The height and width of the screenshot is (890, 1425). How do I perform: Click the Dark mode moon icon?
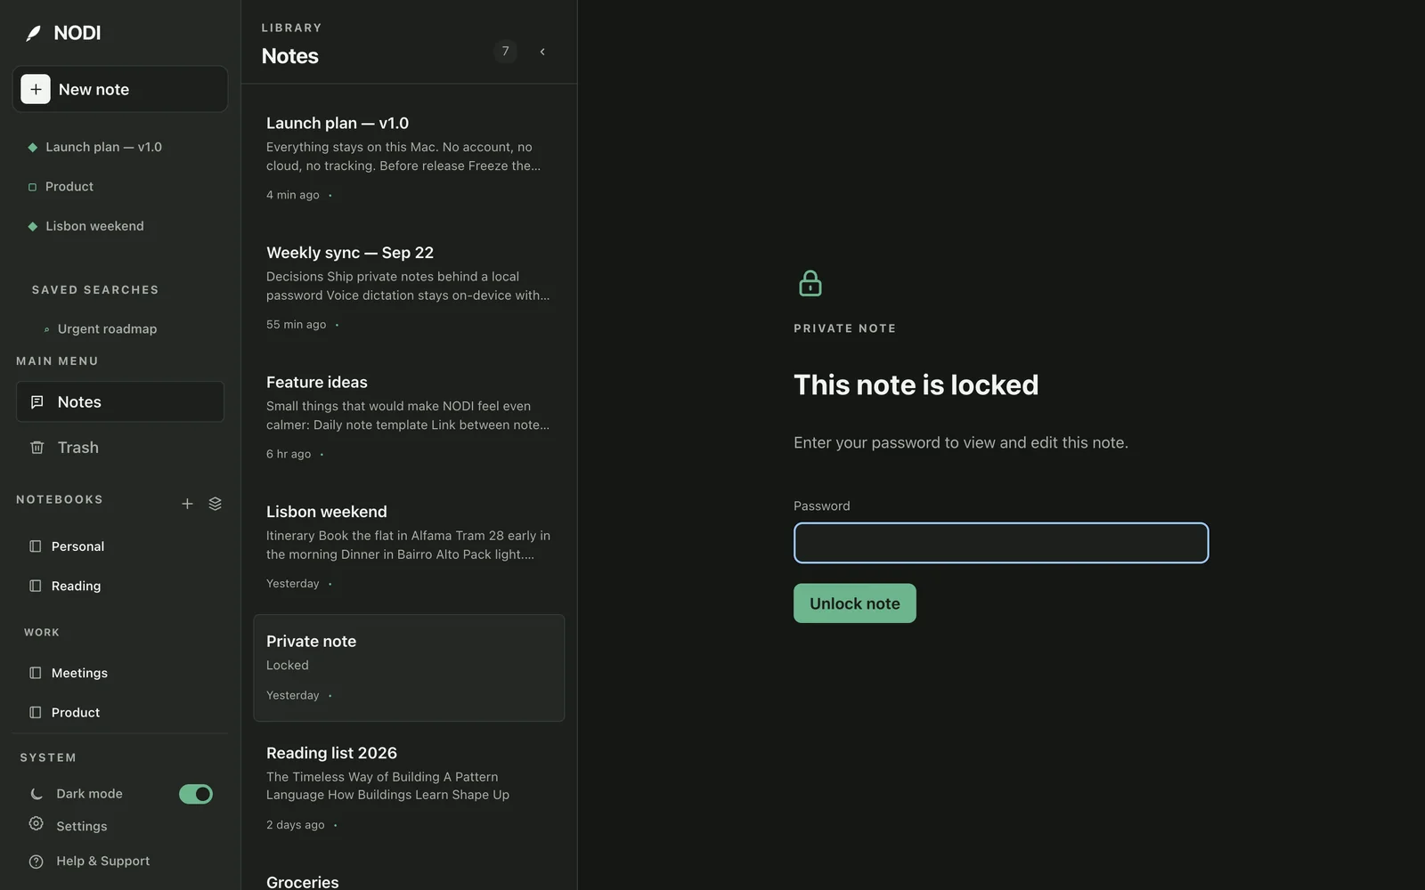pyautogui.click(x=37, y=794)
